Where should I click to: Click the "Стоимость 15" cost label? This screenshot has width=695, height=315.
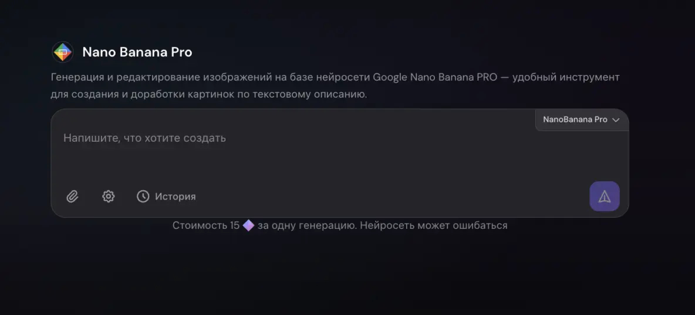pyautogui.click(x=205, y=225)
